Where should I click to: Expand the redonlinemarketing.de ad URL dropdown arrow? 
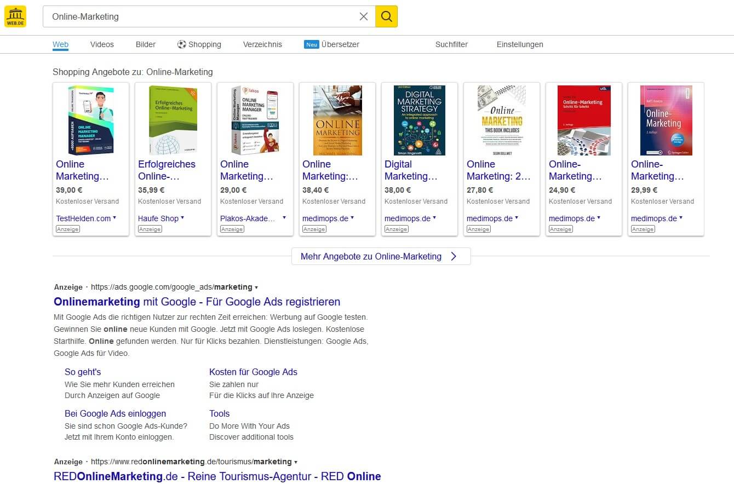(x=296, y=462)
